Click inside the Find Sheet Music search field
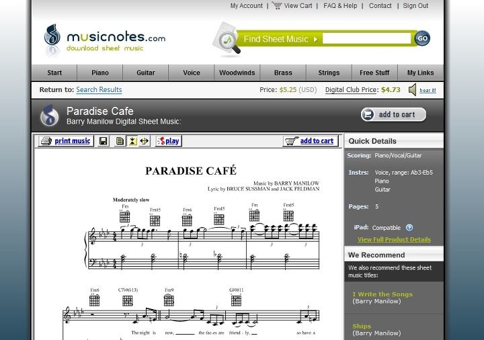This screenshot has width=484, height=340. point(366,38)
